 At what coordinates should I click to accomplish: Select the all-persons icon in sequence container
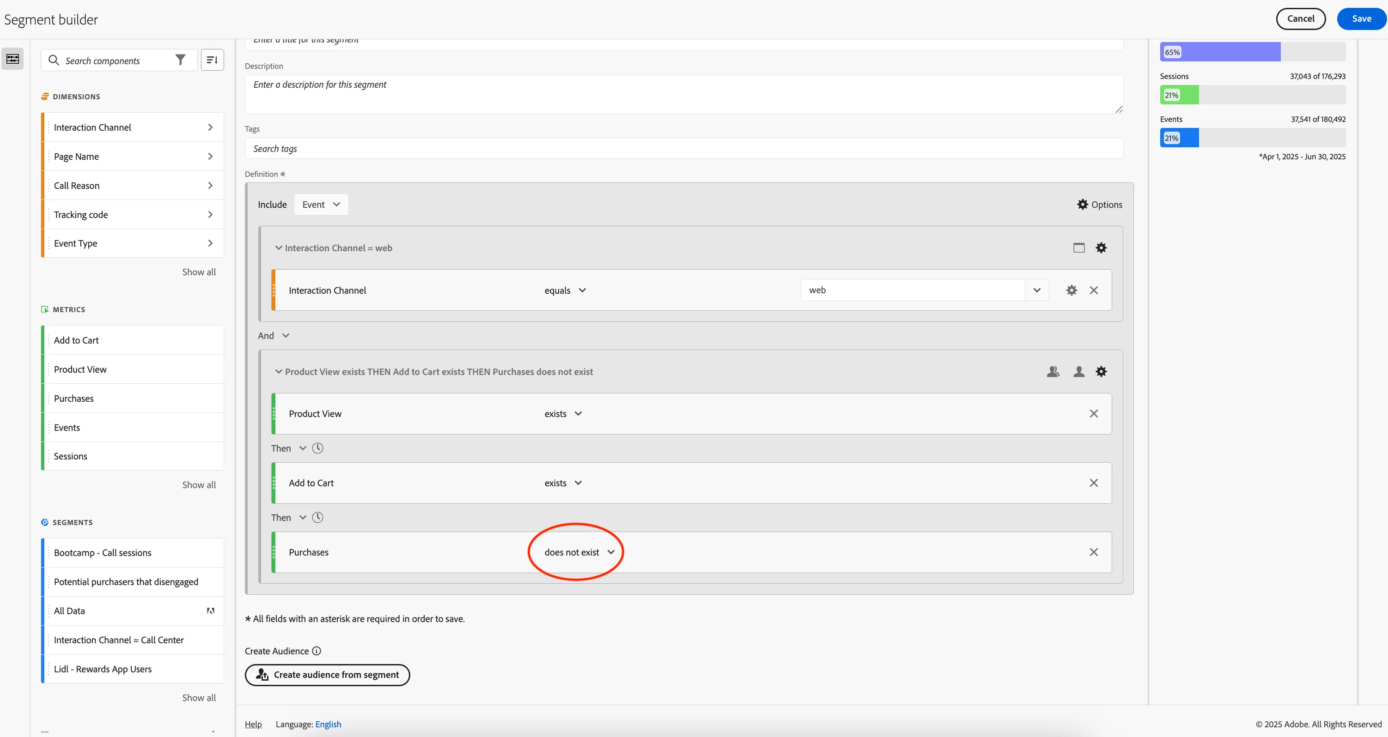click(1053, 371)
